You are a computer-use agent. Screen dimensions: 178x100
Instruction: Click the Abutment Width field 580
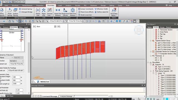coord(16,80)
